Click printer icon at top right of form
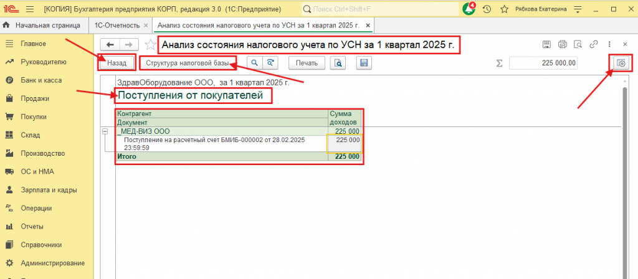The height and width of the screenshot is (279, 638). coord(563,44)
